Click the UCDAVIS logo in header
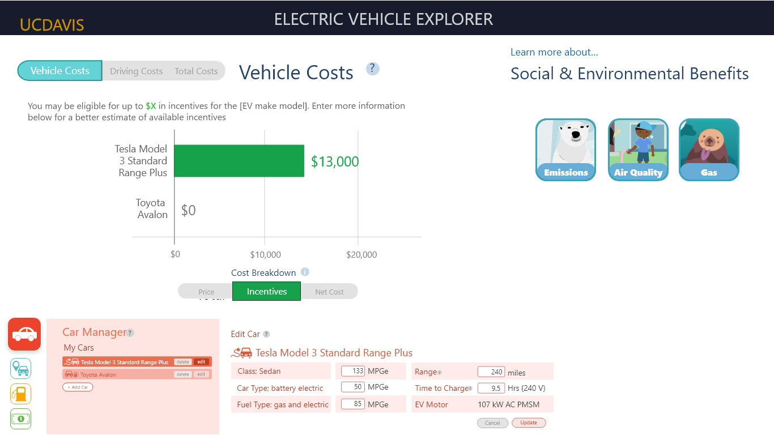This screenshot has height=435, width=774. coord(52,25)
